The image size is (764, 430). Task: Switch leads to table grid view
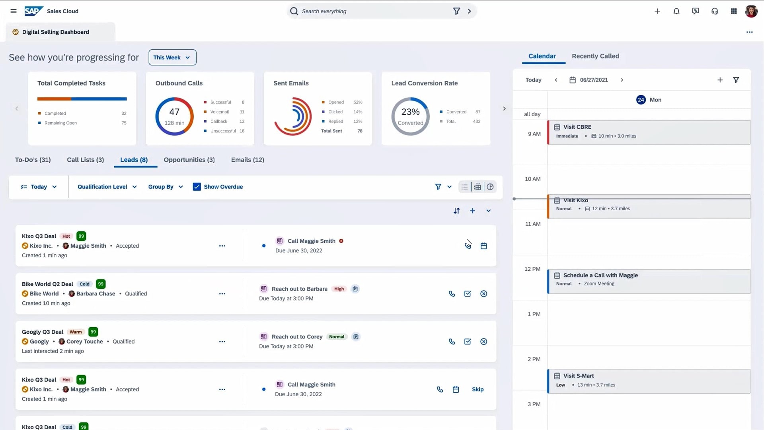(x=477, y=187)
